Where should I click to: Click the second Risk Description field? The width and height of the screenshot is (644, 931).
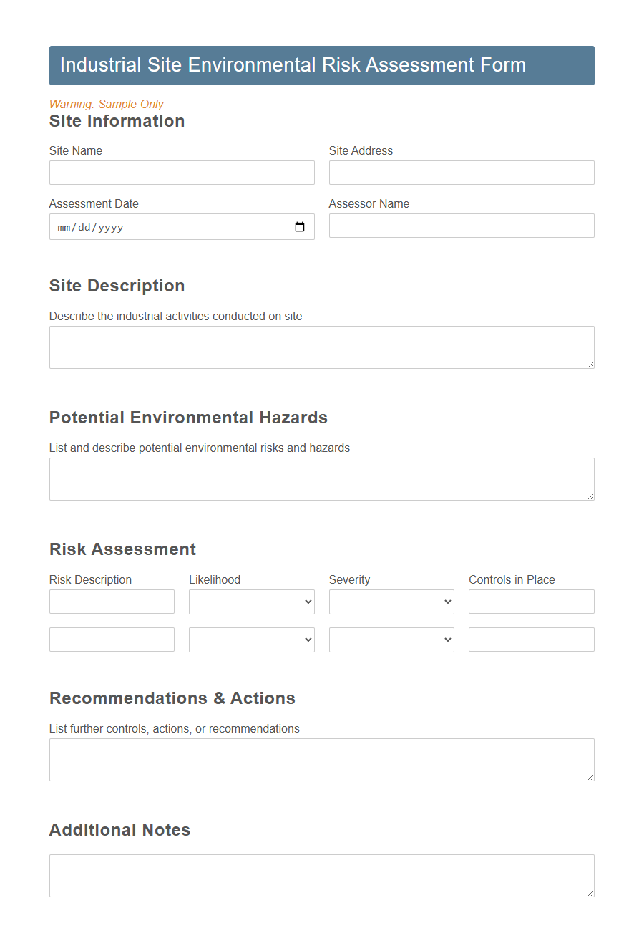(112, 640)
